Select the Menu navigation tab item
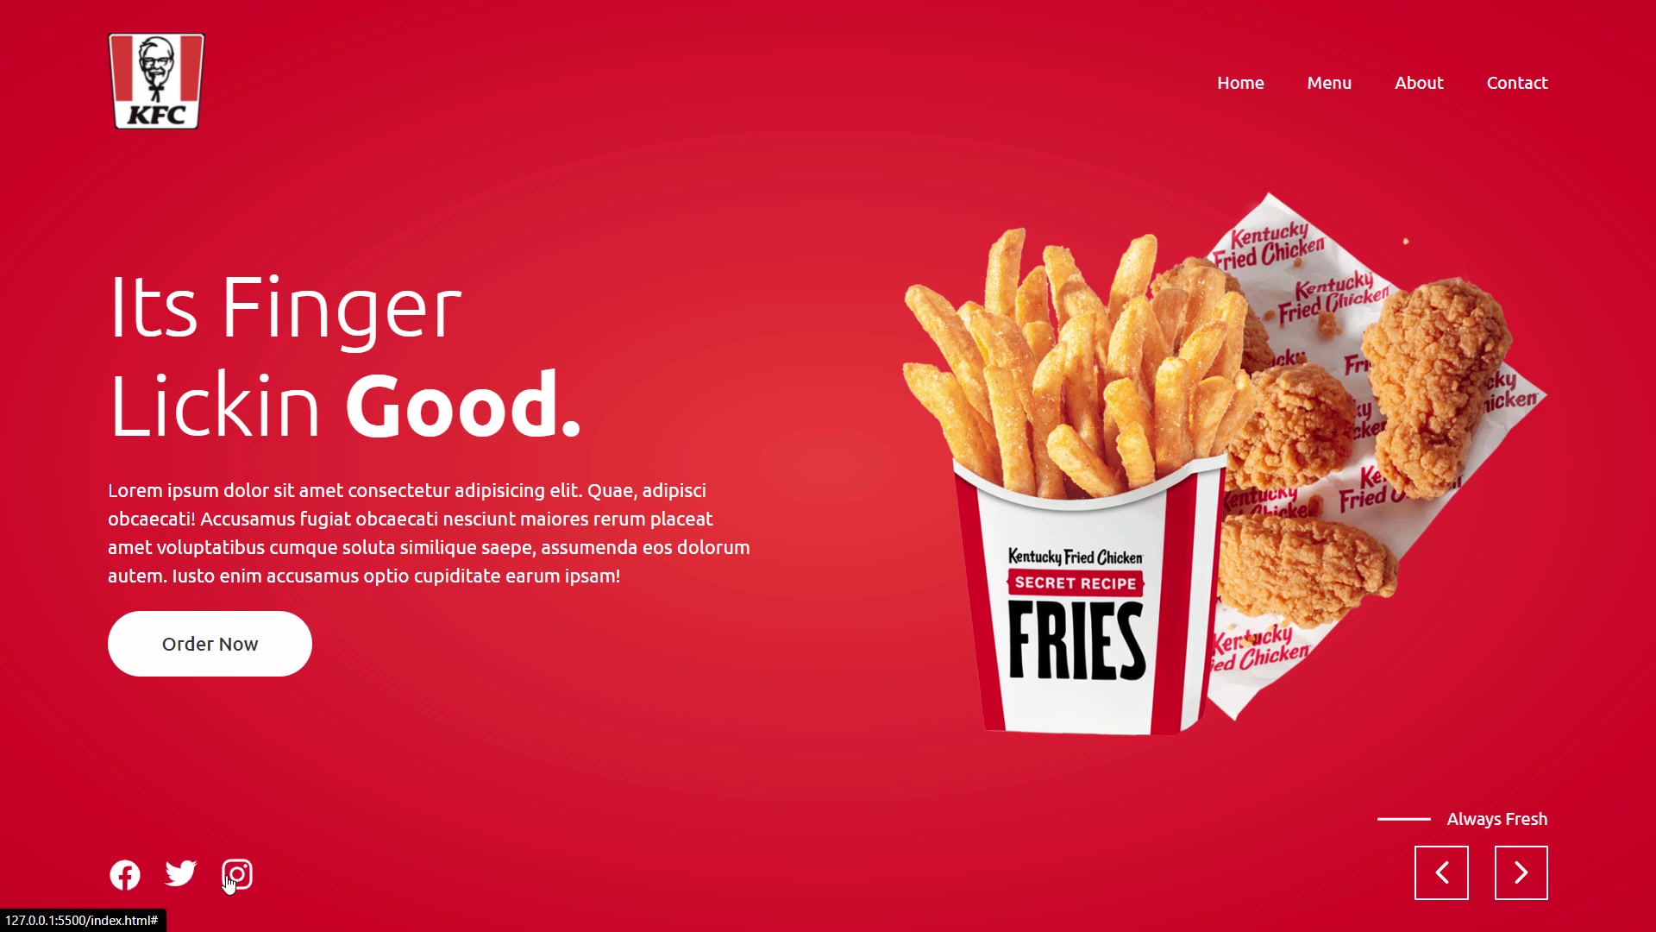The height and width of the screenshot is (932, 1656). click(1330, 82)
